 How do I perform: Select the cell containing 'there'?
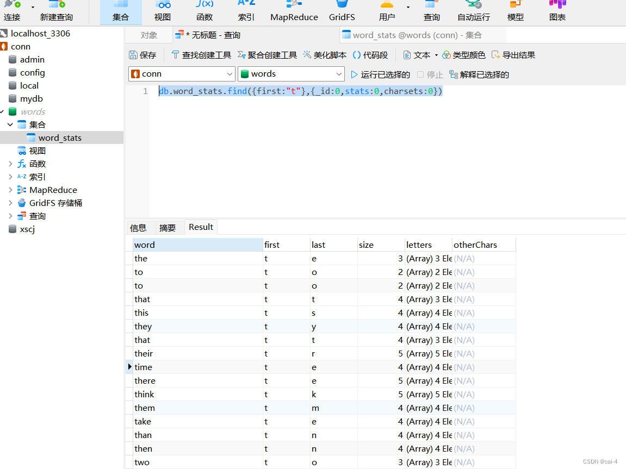pos(197,381)
